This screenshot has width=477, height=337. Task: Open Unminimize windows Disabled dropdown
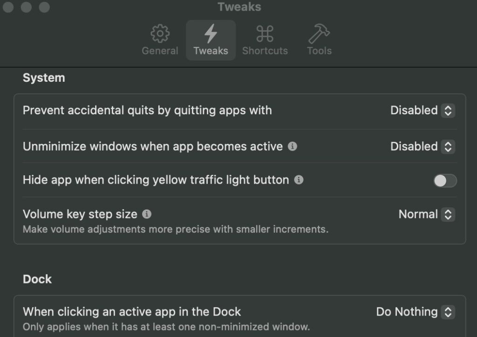[x=422, y=146]
